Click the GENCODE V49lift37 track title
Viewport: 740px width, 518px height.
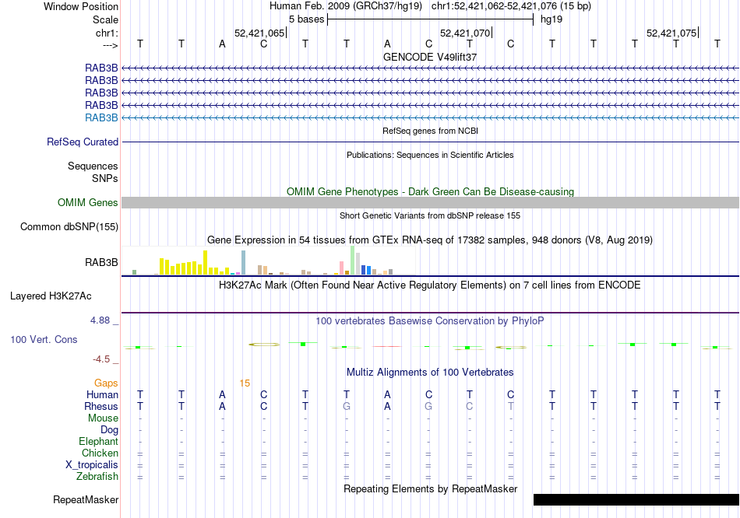click(x=430, y=57)
